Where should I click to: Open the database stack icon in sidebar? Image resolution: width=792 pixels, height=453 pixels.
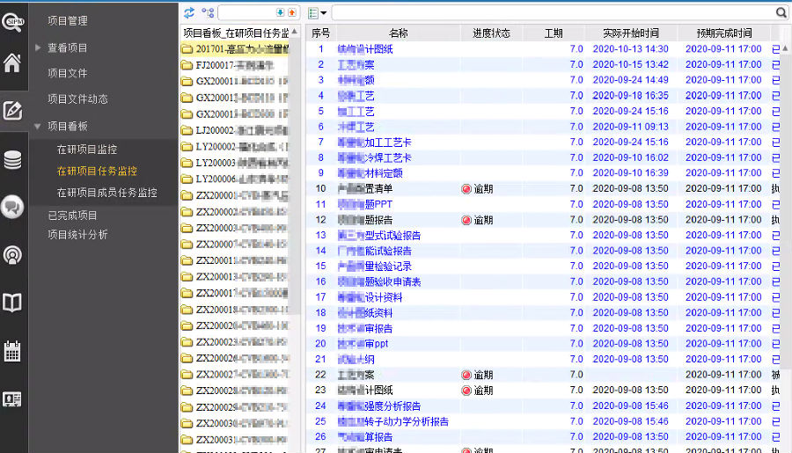[x=12, y=160]
